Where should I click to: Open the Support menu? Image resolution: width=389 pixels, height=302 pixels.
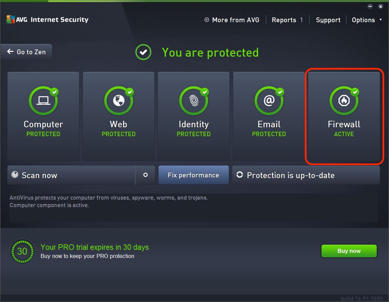[x=328, y=20]
